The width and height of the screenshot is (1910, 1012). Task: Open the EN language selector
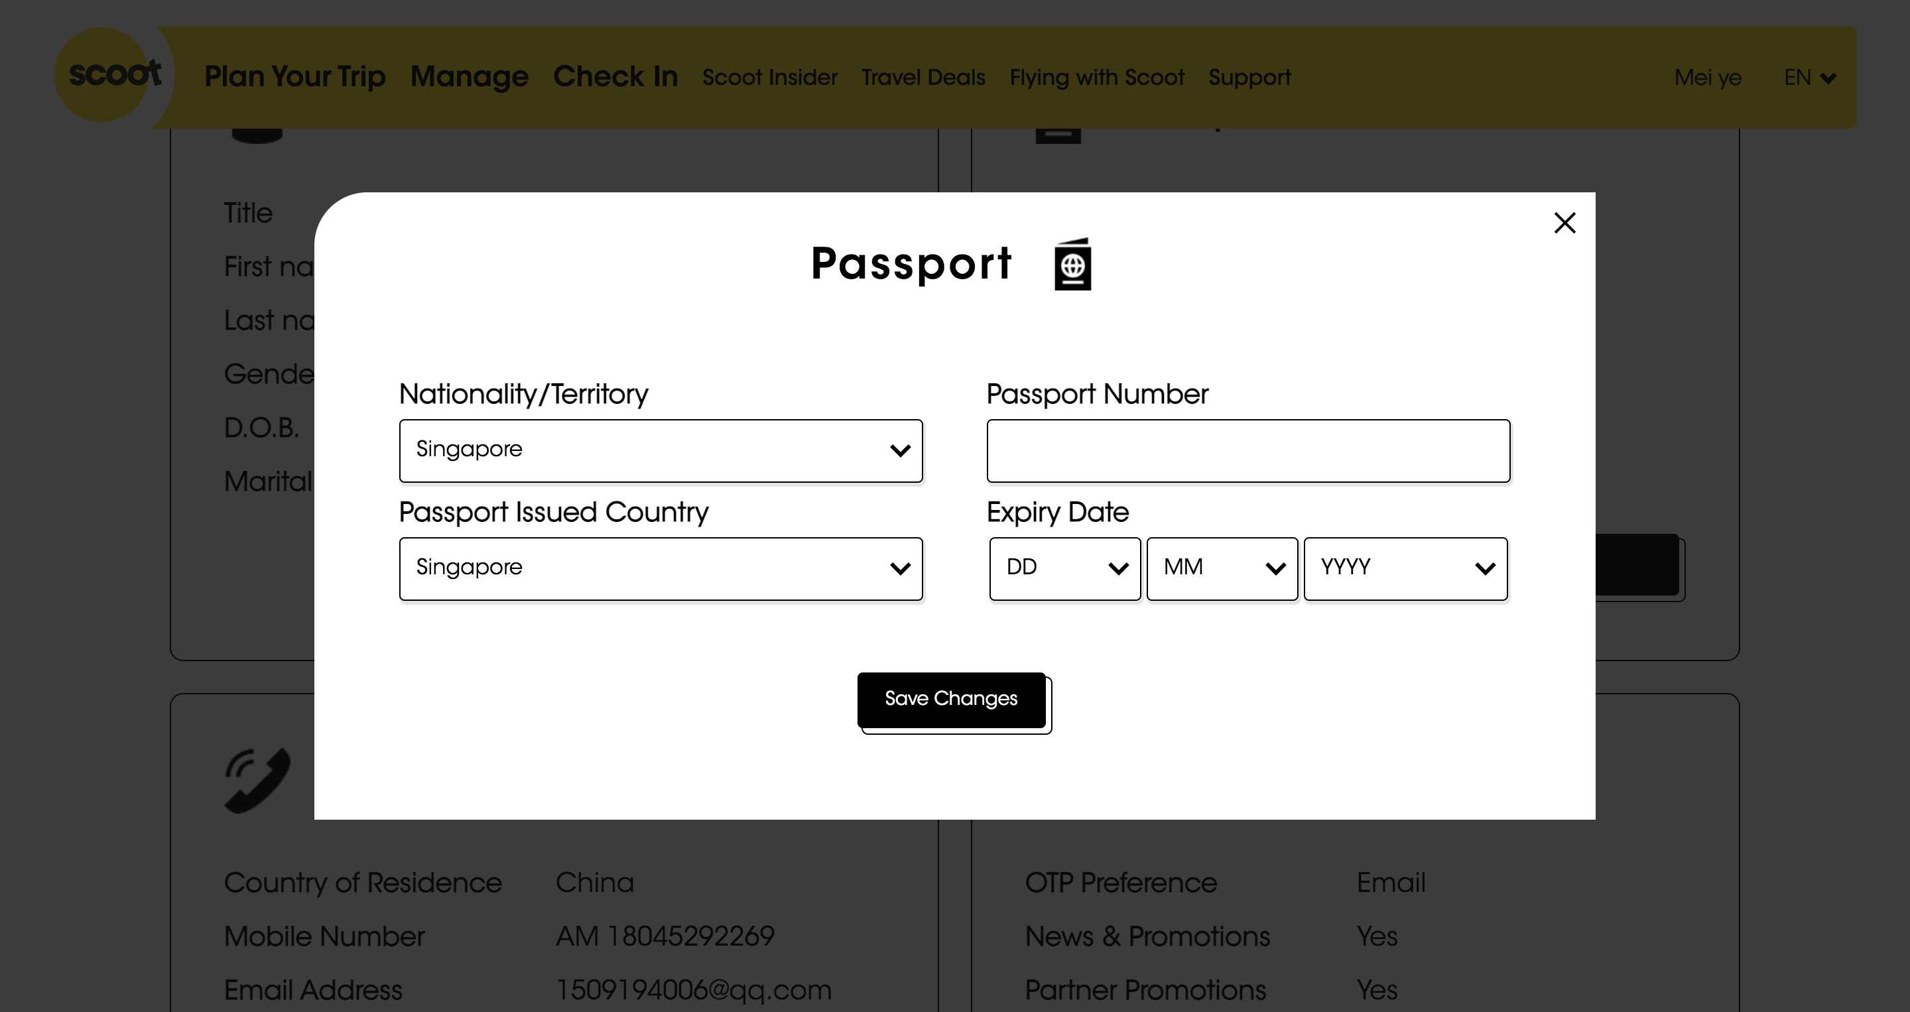1810,77
